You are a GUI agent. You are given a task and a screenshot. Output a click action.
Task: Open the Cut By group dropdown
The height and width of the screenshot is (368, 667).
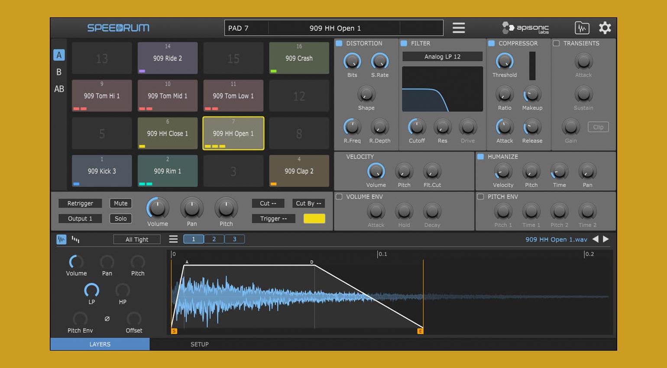tap(308, 203)
